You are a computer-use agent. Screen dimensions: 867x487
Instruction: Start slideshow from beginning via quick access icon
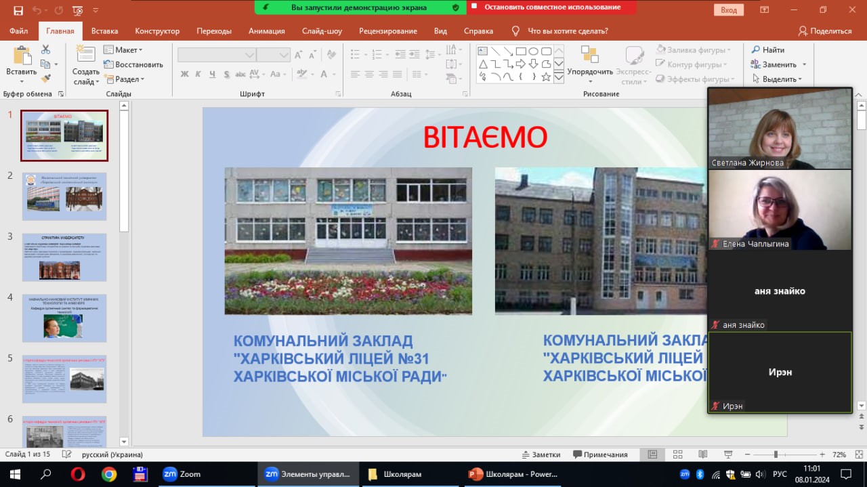(x=78, y=10)
